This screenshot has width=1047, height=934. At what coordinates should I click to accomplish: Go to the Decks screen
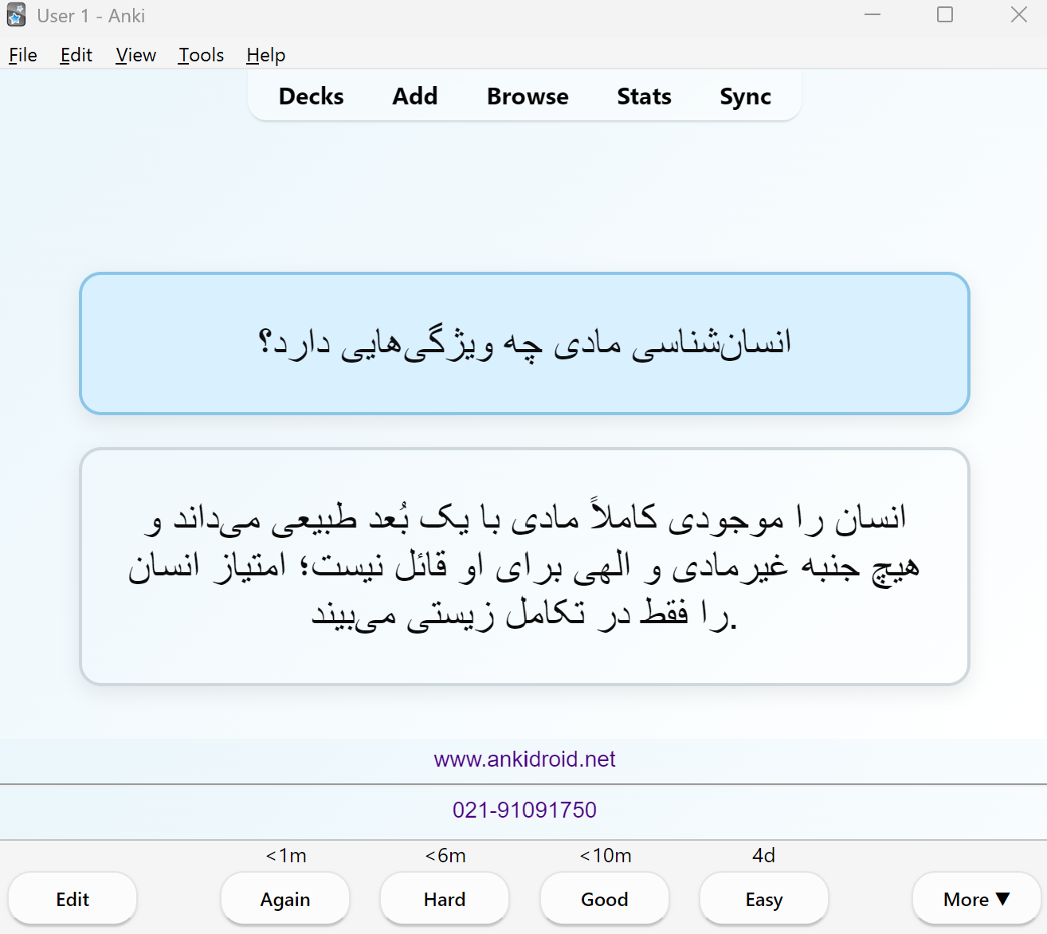(x=312, y=96)
